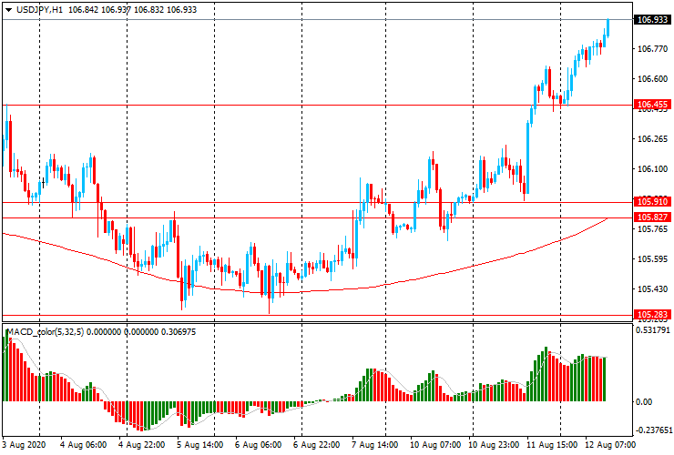674x455 pixels.
Task: Click the MACD scale value -0.237651
Action: point(652,431)
